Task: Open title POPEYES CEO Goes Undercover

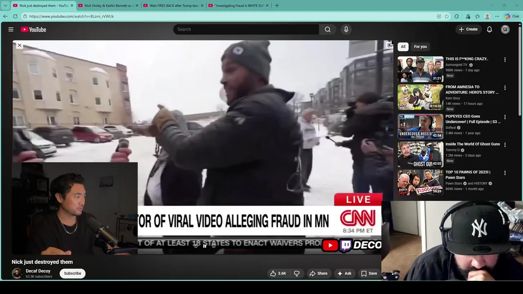Action: pyautogui.click(x=473, y=119)
